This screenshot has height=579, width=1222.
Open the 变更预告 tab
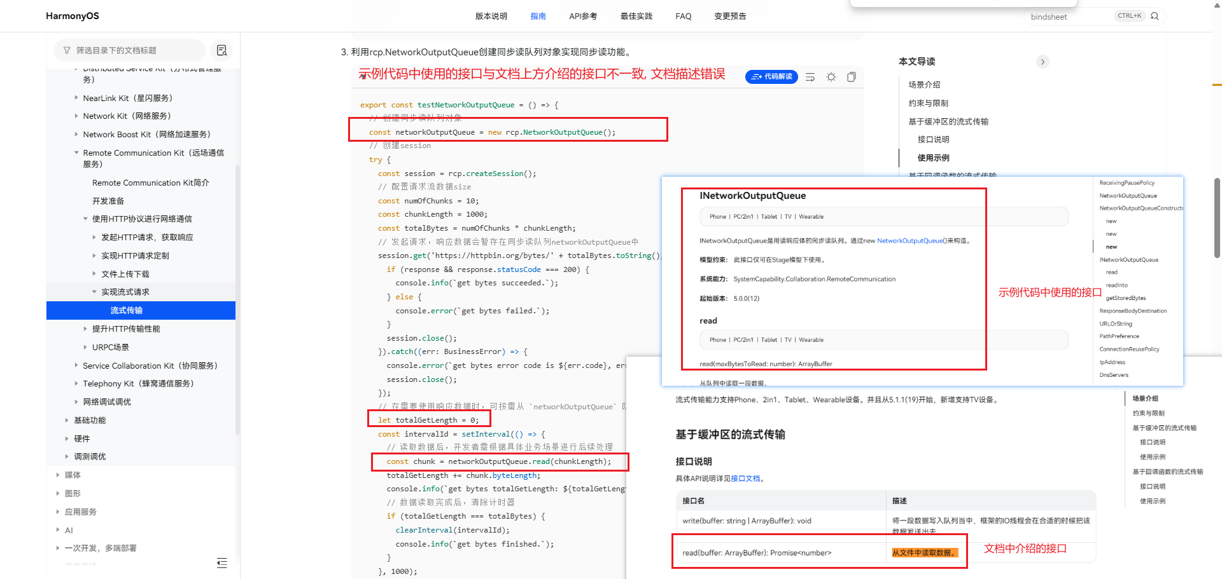[730, 16]
